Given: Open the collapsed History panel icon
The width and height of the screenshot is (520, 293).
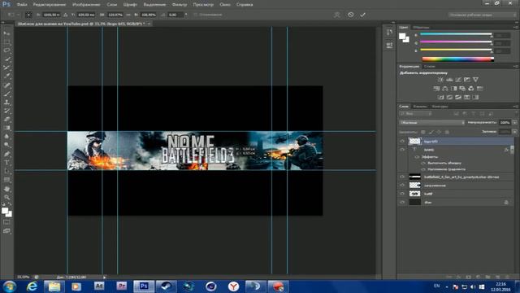Looking at the screenshot, I should [389, 33].
